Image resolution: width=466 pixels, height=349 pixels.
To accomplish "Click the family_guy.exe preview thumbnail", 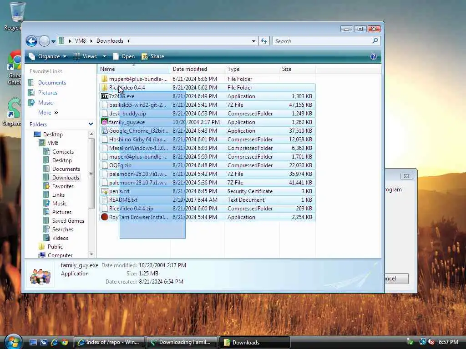I will 41,275.
